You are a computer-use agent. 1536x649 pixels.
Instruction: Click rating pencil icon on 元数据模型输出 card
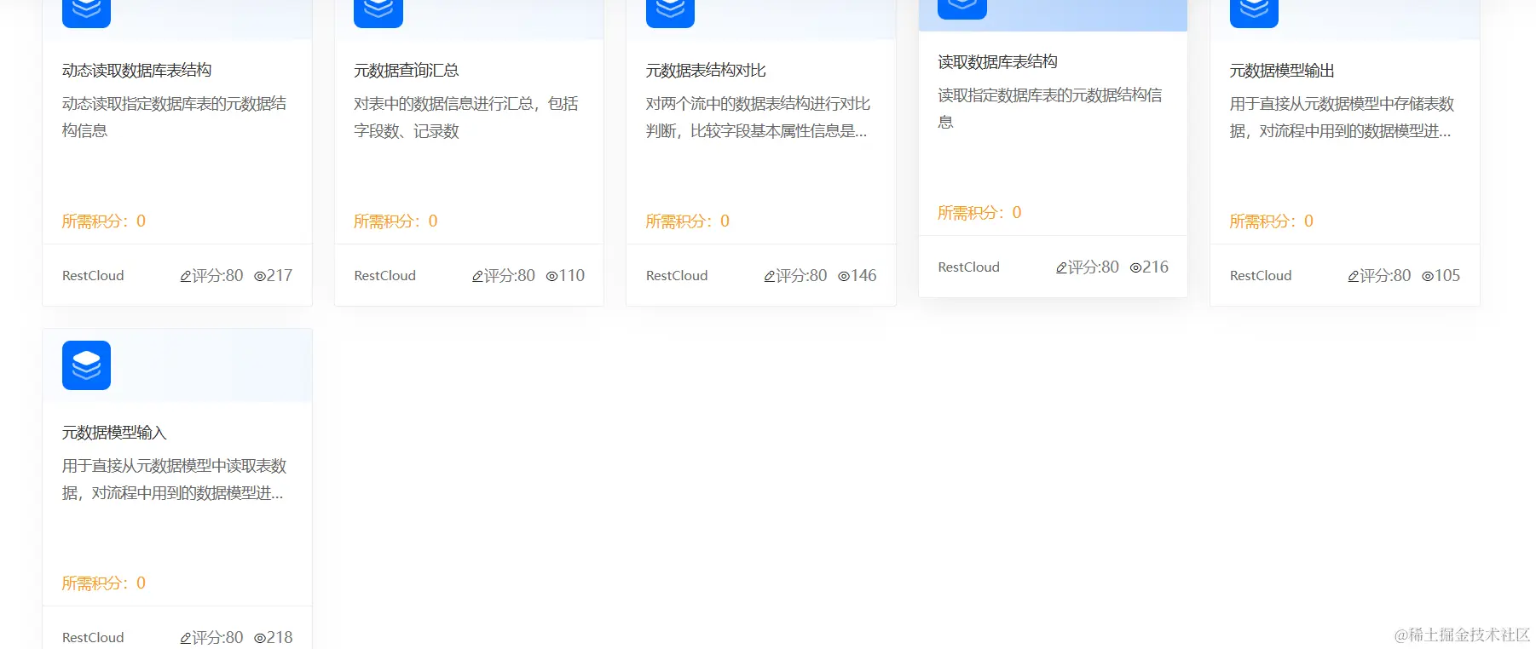[x=1353, y=277]
